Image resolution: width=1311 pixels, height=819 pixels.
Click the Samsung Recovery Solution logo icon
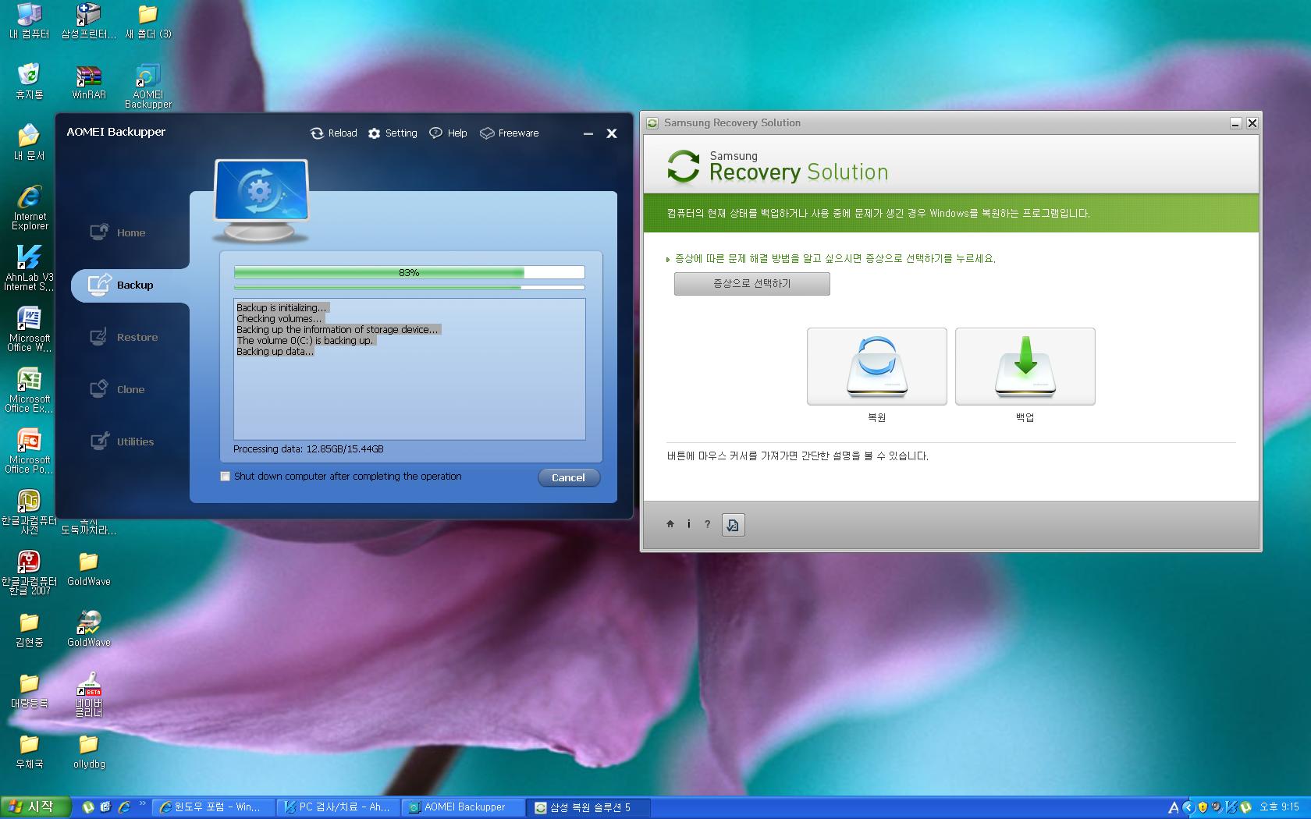(683, 167)
